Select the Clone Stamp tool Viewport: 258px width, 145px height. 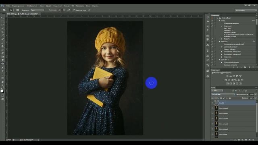coord(2,46)
